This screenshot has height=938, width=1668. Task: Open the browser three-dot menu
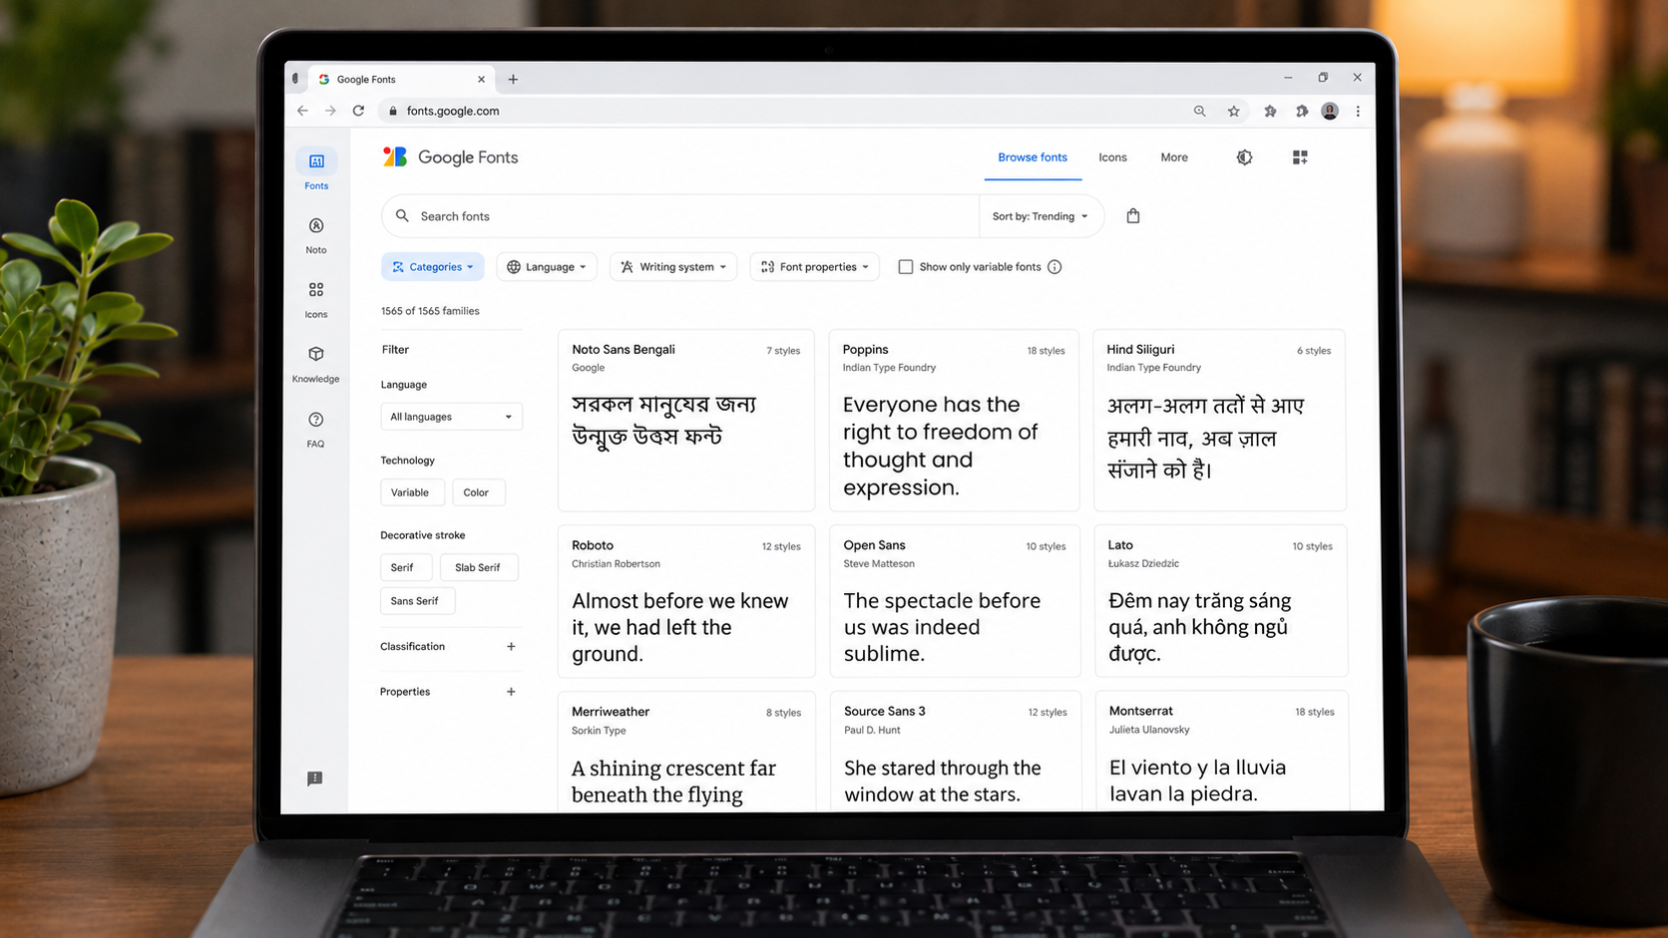1358,111
